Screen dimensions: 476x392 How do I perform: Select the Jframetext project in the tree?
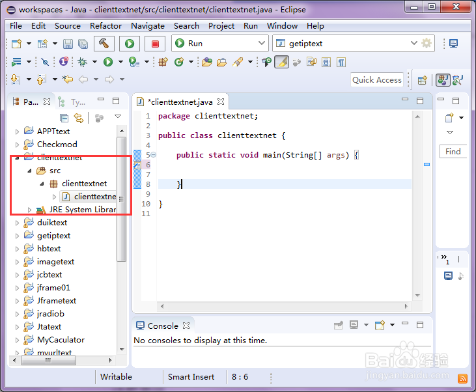point(57,301)
